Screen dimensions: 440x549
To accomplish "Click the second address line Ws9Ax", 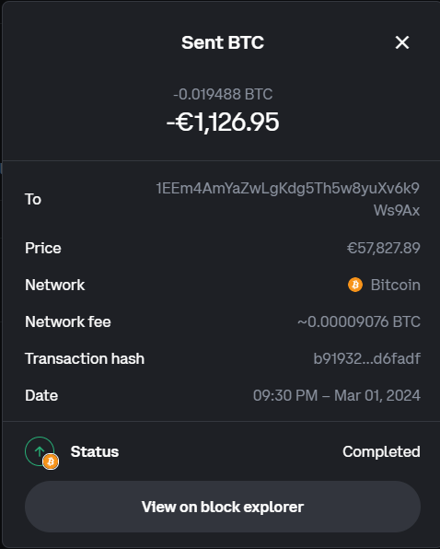I will point(397,210).
